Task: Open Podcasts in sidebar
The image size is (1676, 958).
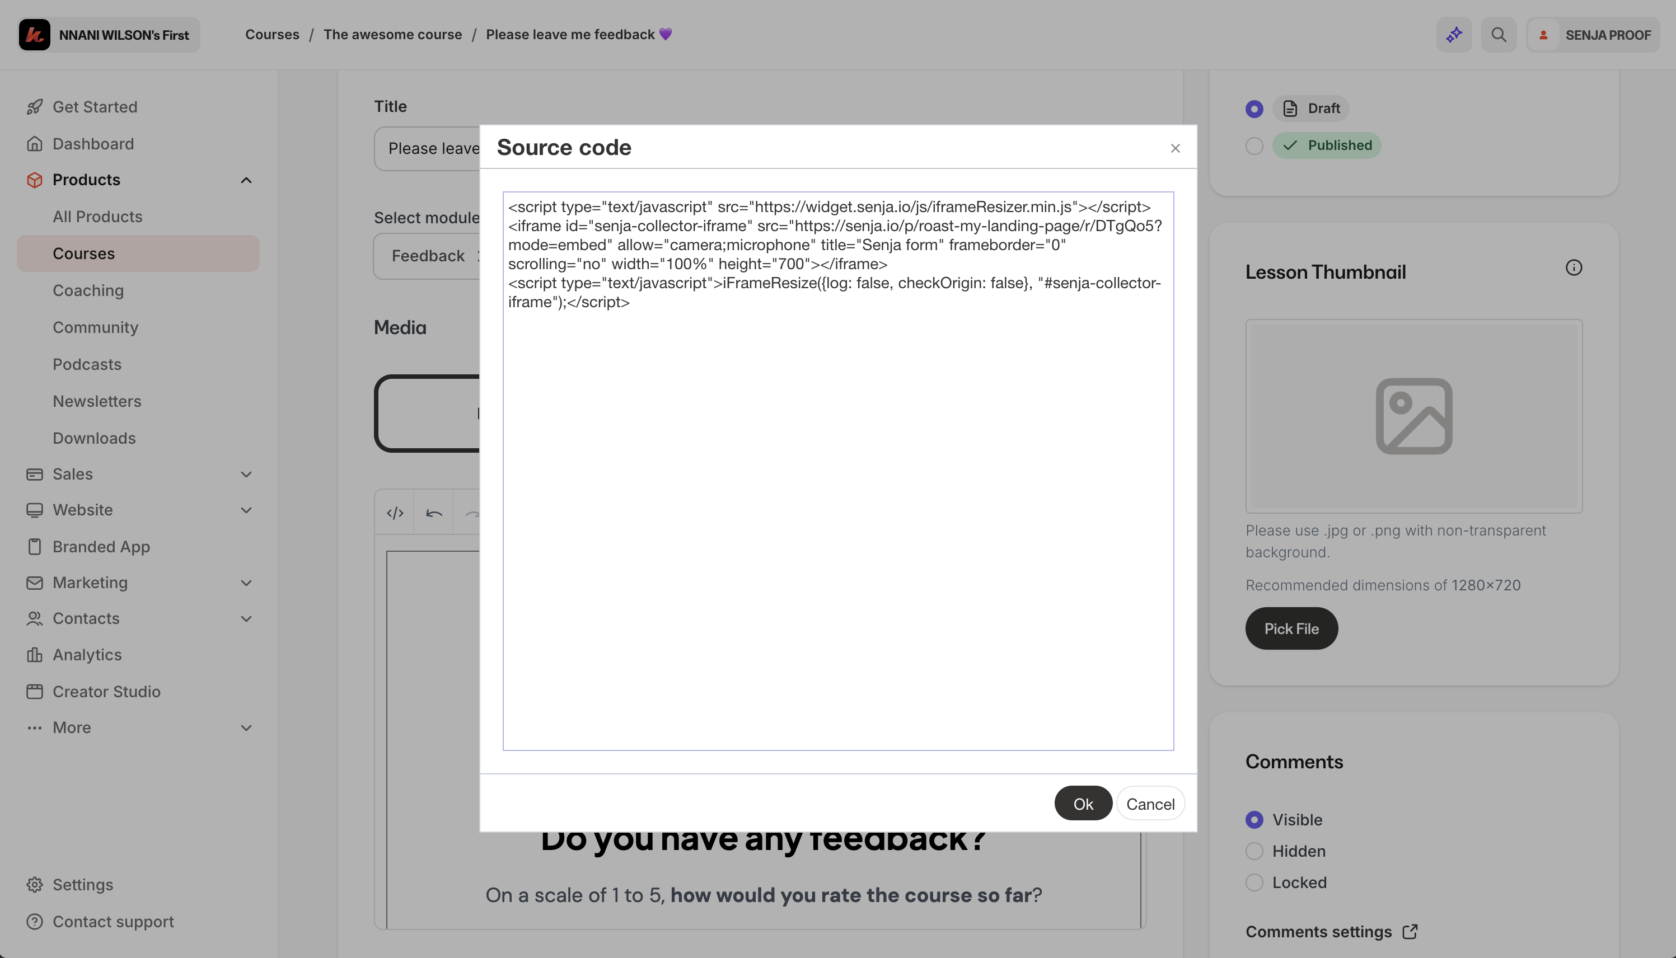Action: click(x=87, y=364)
